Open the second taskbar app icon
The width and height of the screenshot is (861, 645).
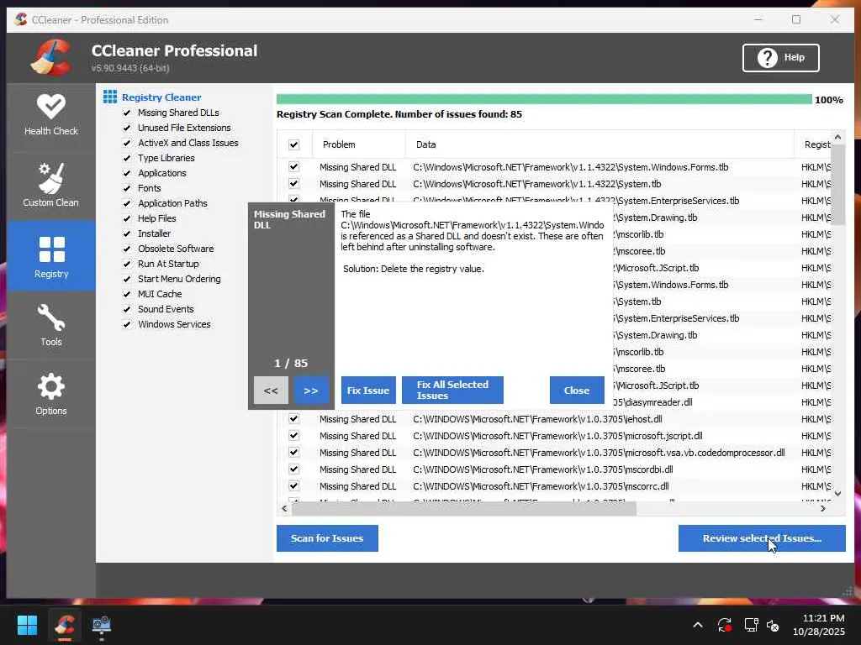(102, 625)
